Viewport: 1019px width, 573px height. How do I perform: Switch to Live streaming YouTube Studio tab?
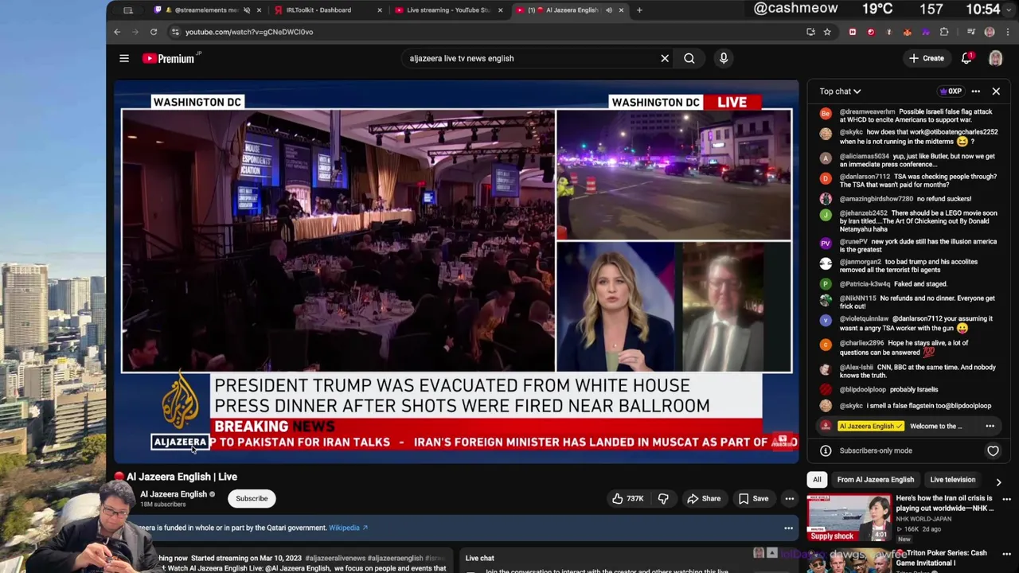tap(447, 10)
